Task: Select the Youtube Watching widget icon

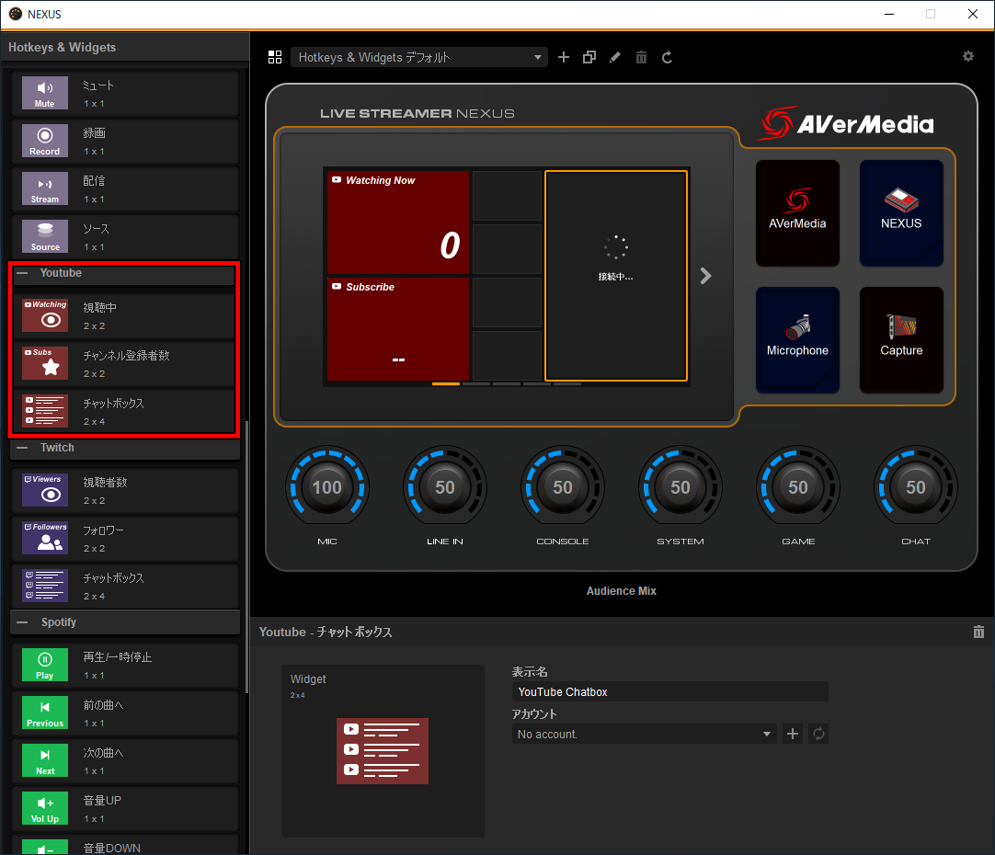Action: [44, 315]
